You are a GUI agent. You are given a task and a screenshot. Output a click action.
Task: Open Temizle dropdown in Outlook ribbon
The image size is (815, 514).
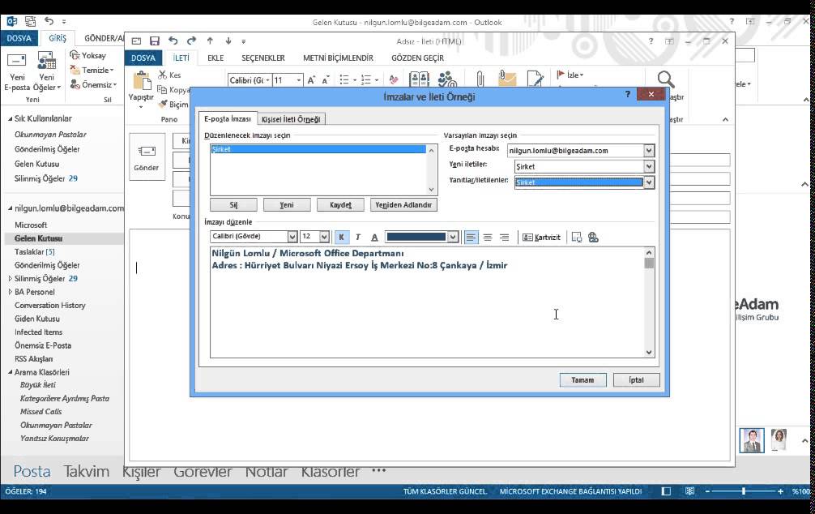coord(92,71)
